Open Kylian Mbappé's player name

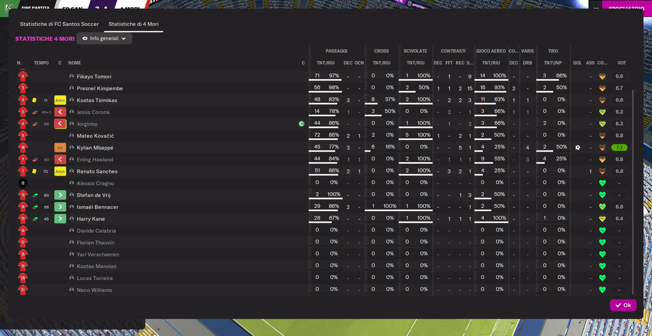[x=95, y=148]
